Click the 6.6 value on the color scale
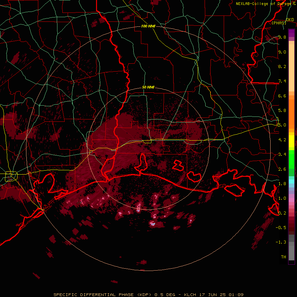Image resolution: width=297 pixels, height=297 pixels. click(282, 96)
